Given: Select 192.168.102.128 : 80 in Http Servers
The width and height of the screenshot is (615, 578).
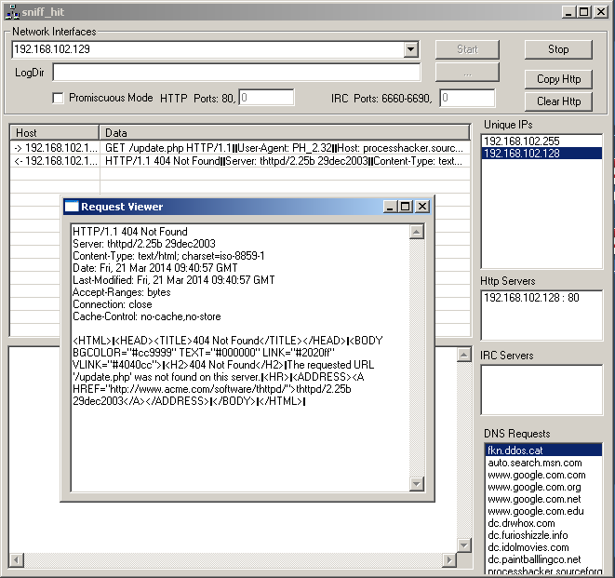Looking at the screenshot, I should (530, 298).
